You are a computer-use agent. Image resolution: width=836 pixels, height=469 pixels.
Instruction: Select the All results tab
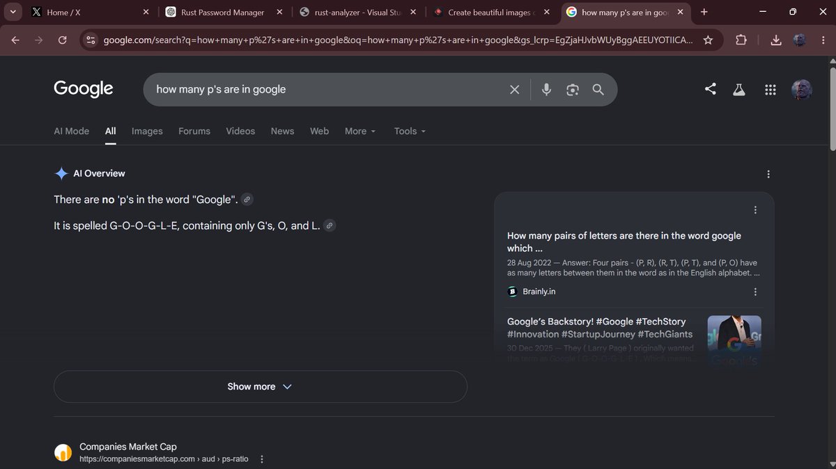point(110,131)
